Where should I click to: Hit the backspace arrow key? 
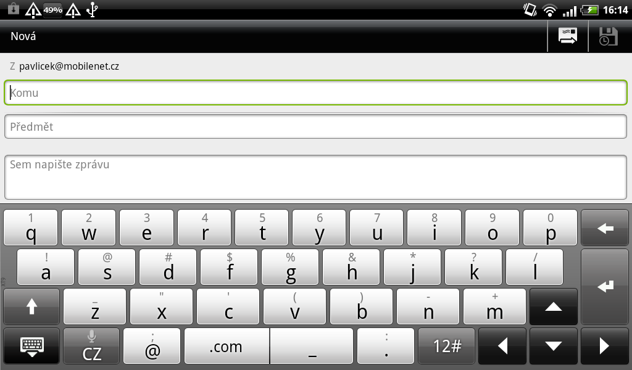[605, 228]
